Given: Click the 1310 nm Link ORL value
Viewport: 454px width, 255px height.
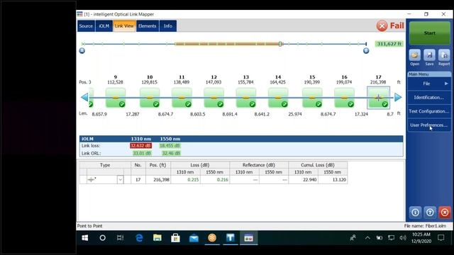Looking at the screenshot, I should (142, 153).
